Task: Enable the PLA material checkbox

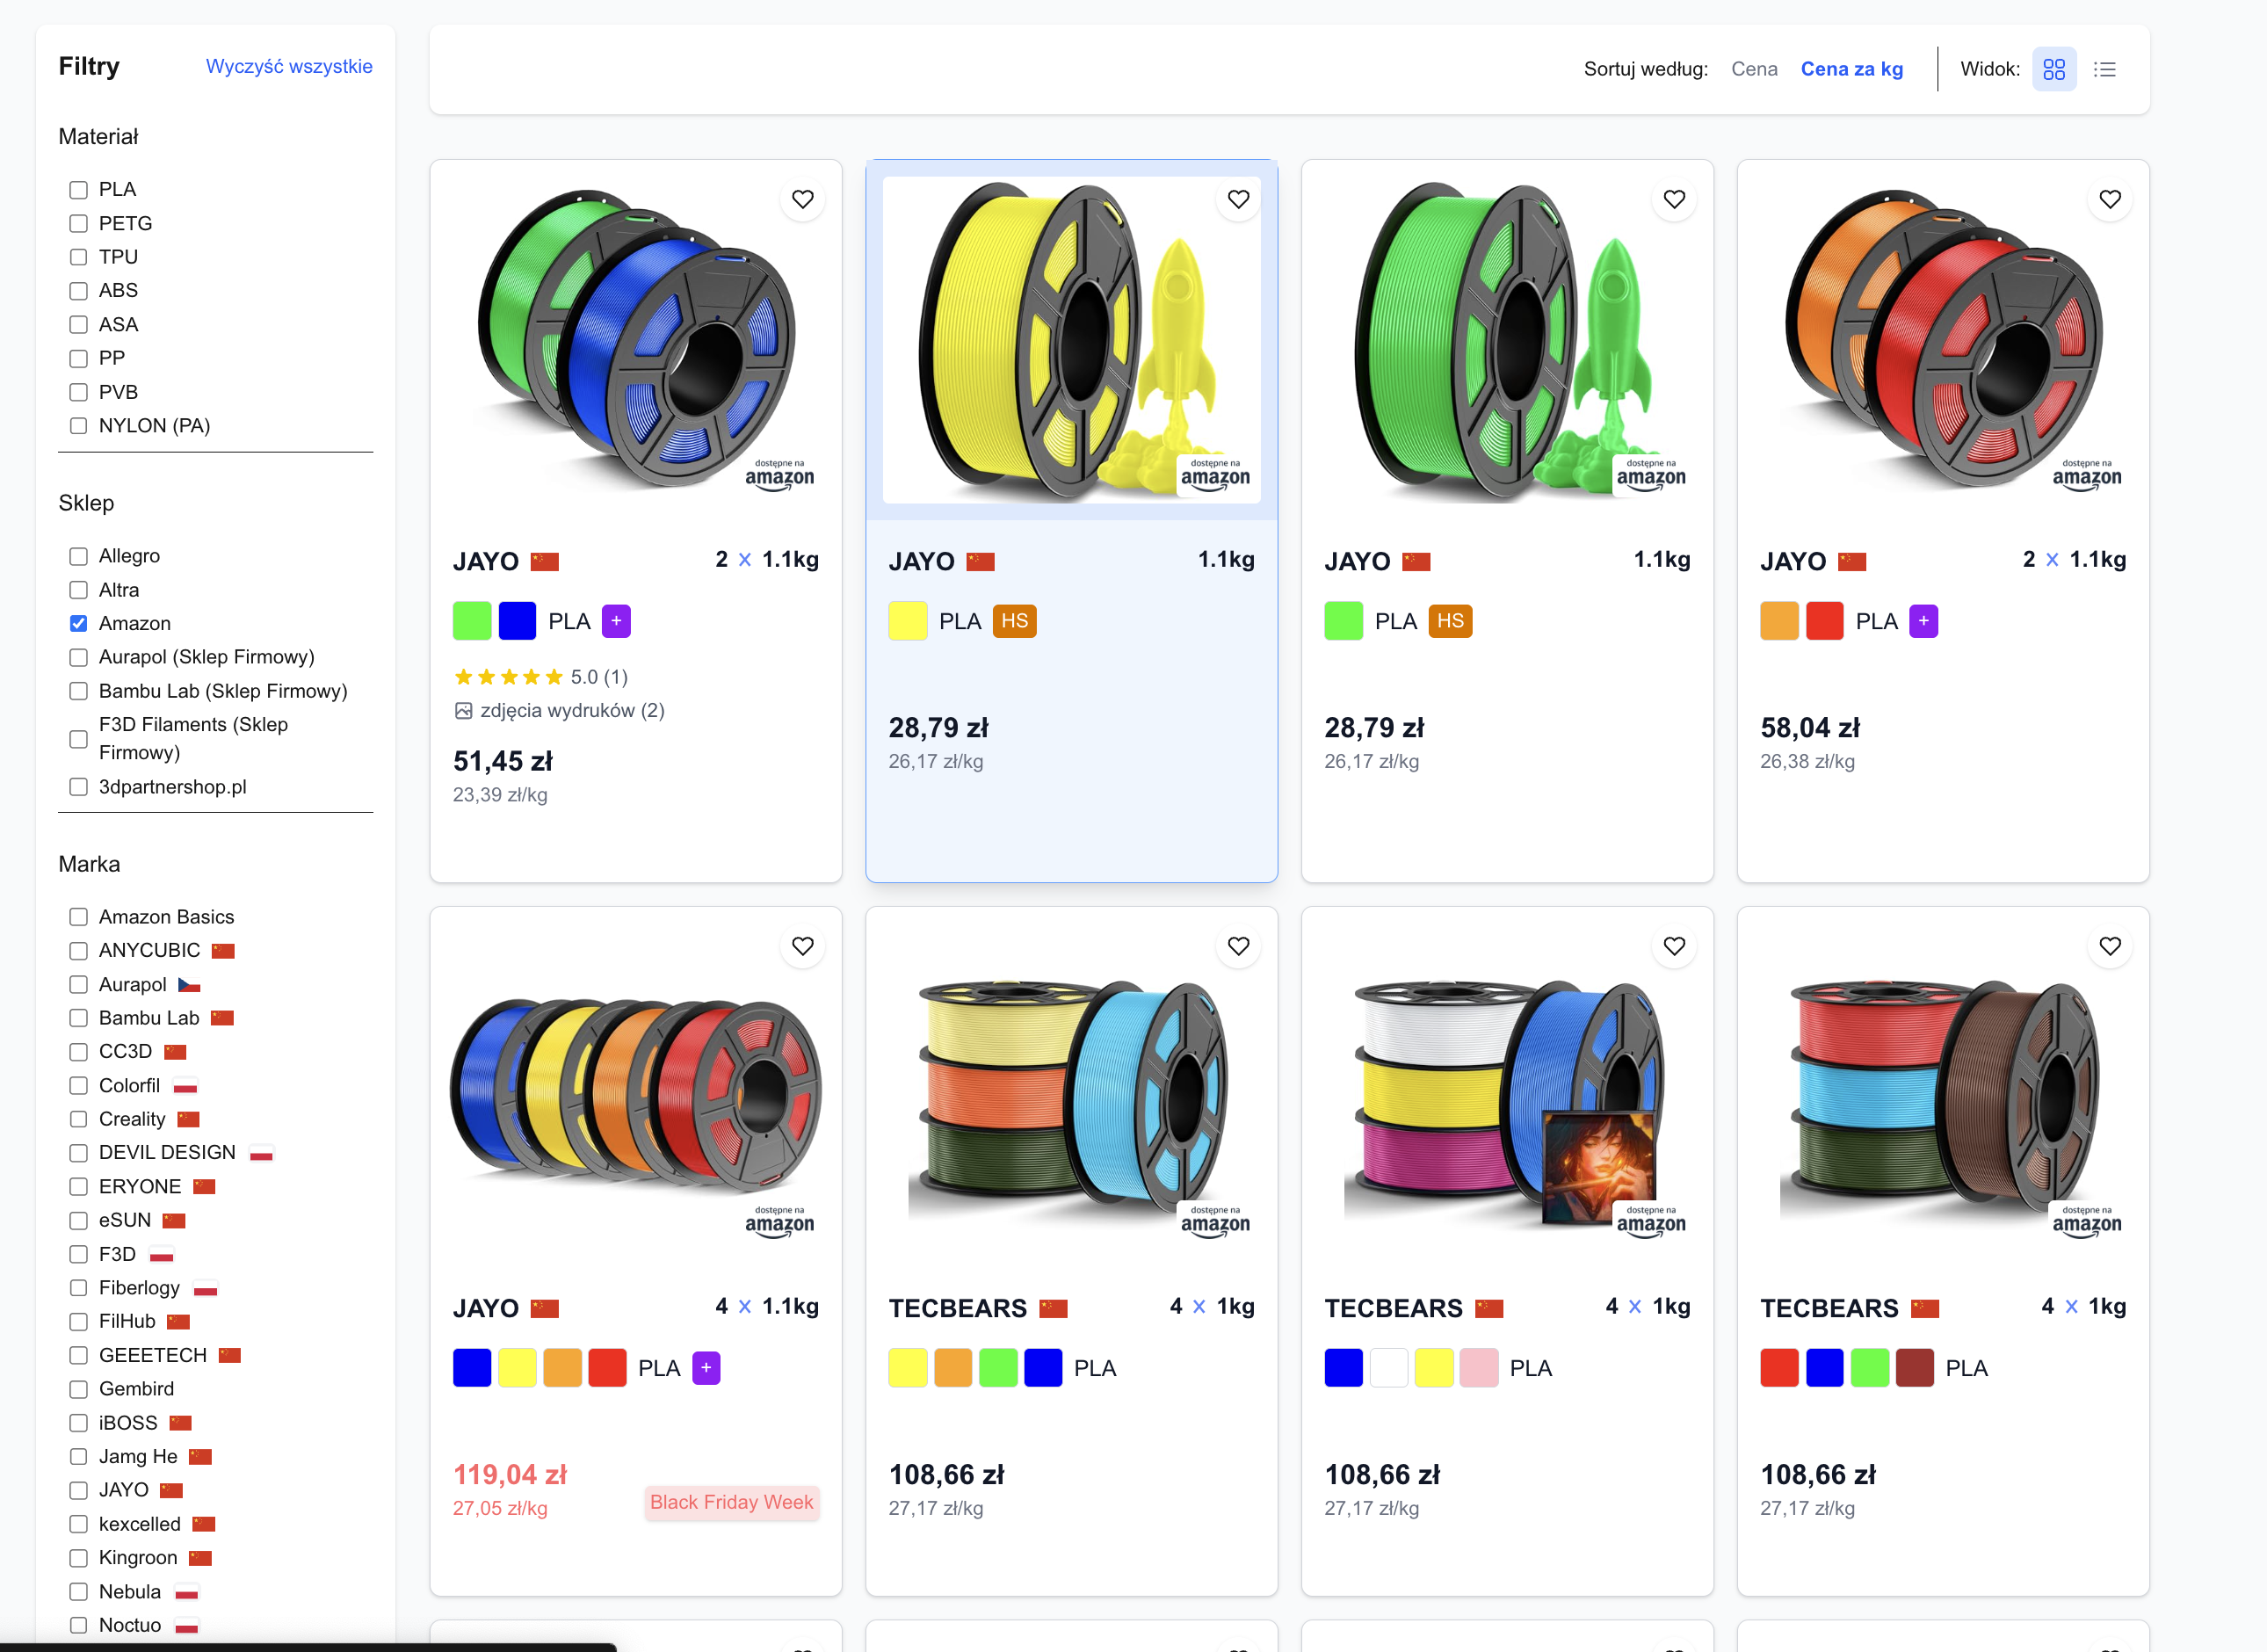Action: point(78,190)
